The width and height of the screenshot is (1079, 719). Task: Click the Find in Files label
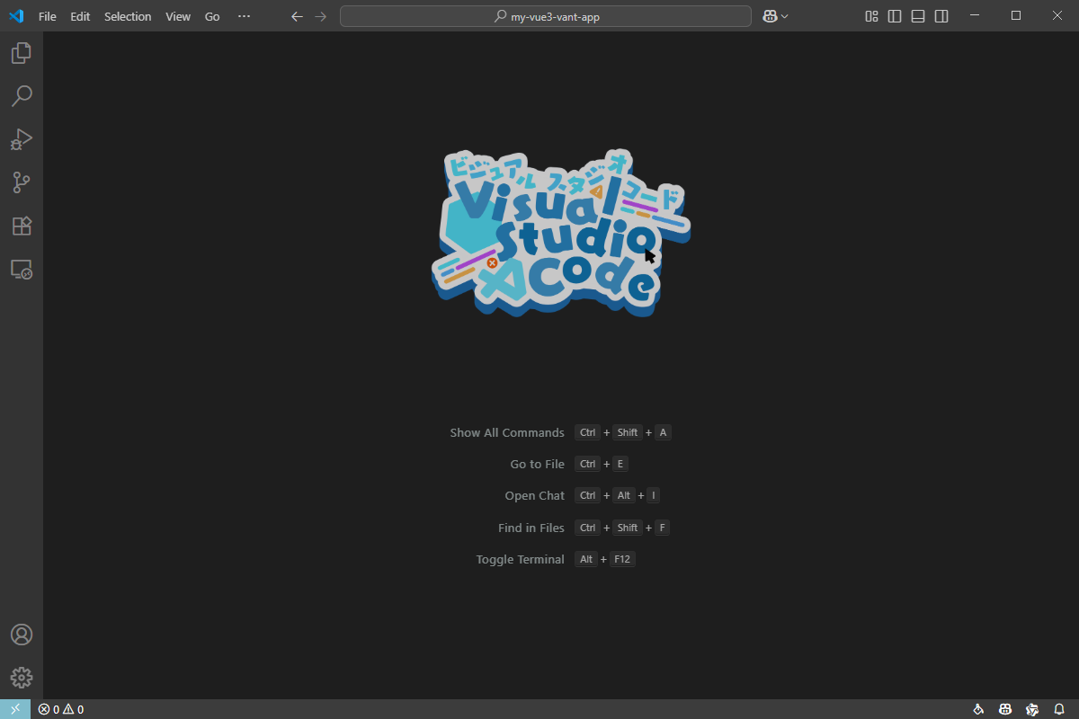click(x=531, y=528)
